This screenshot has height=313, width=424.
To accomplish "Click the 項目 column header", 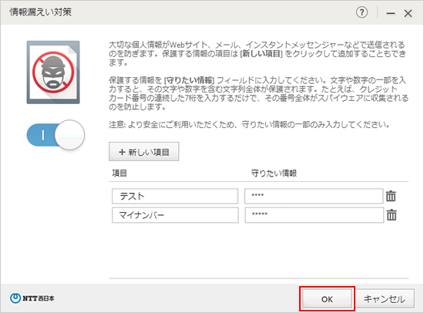I will [x=119, y=173].
